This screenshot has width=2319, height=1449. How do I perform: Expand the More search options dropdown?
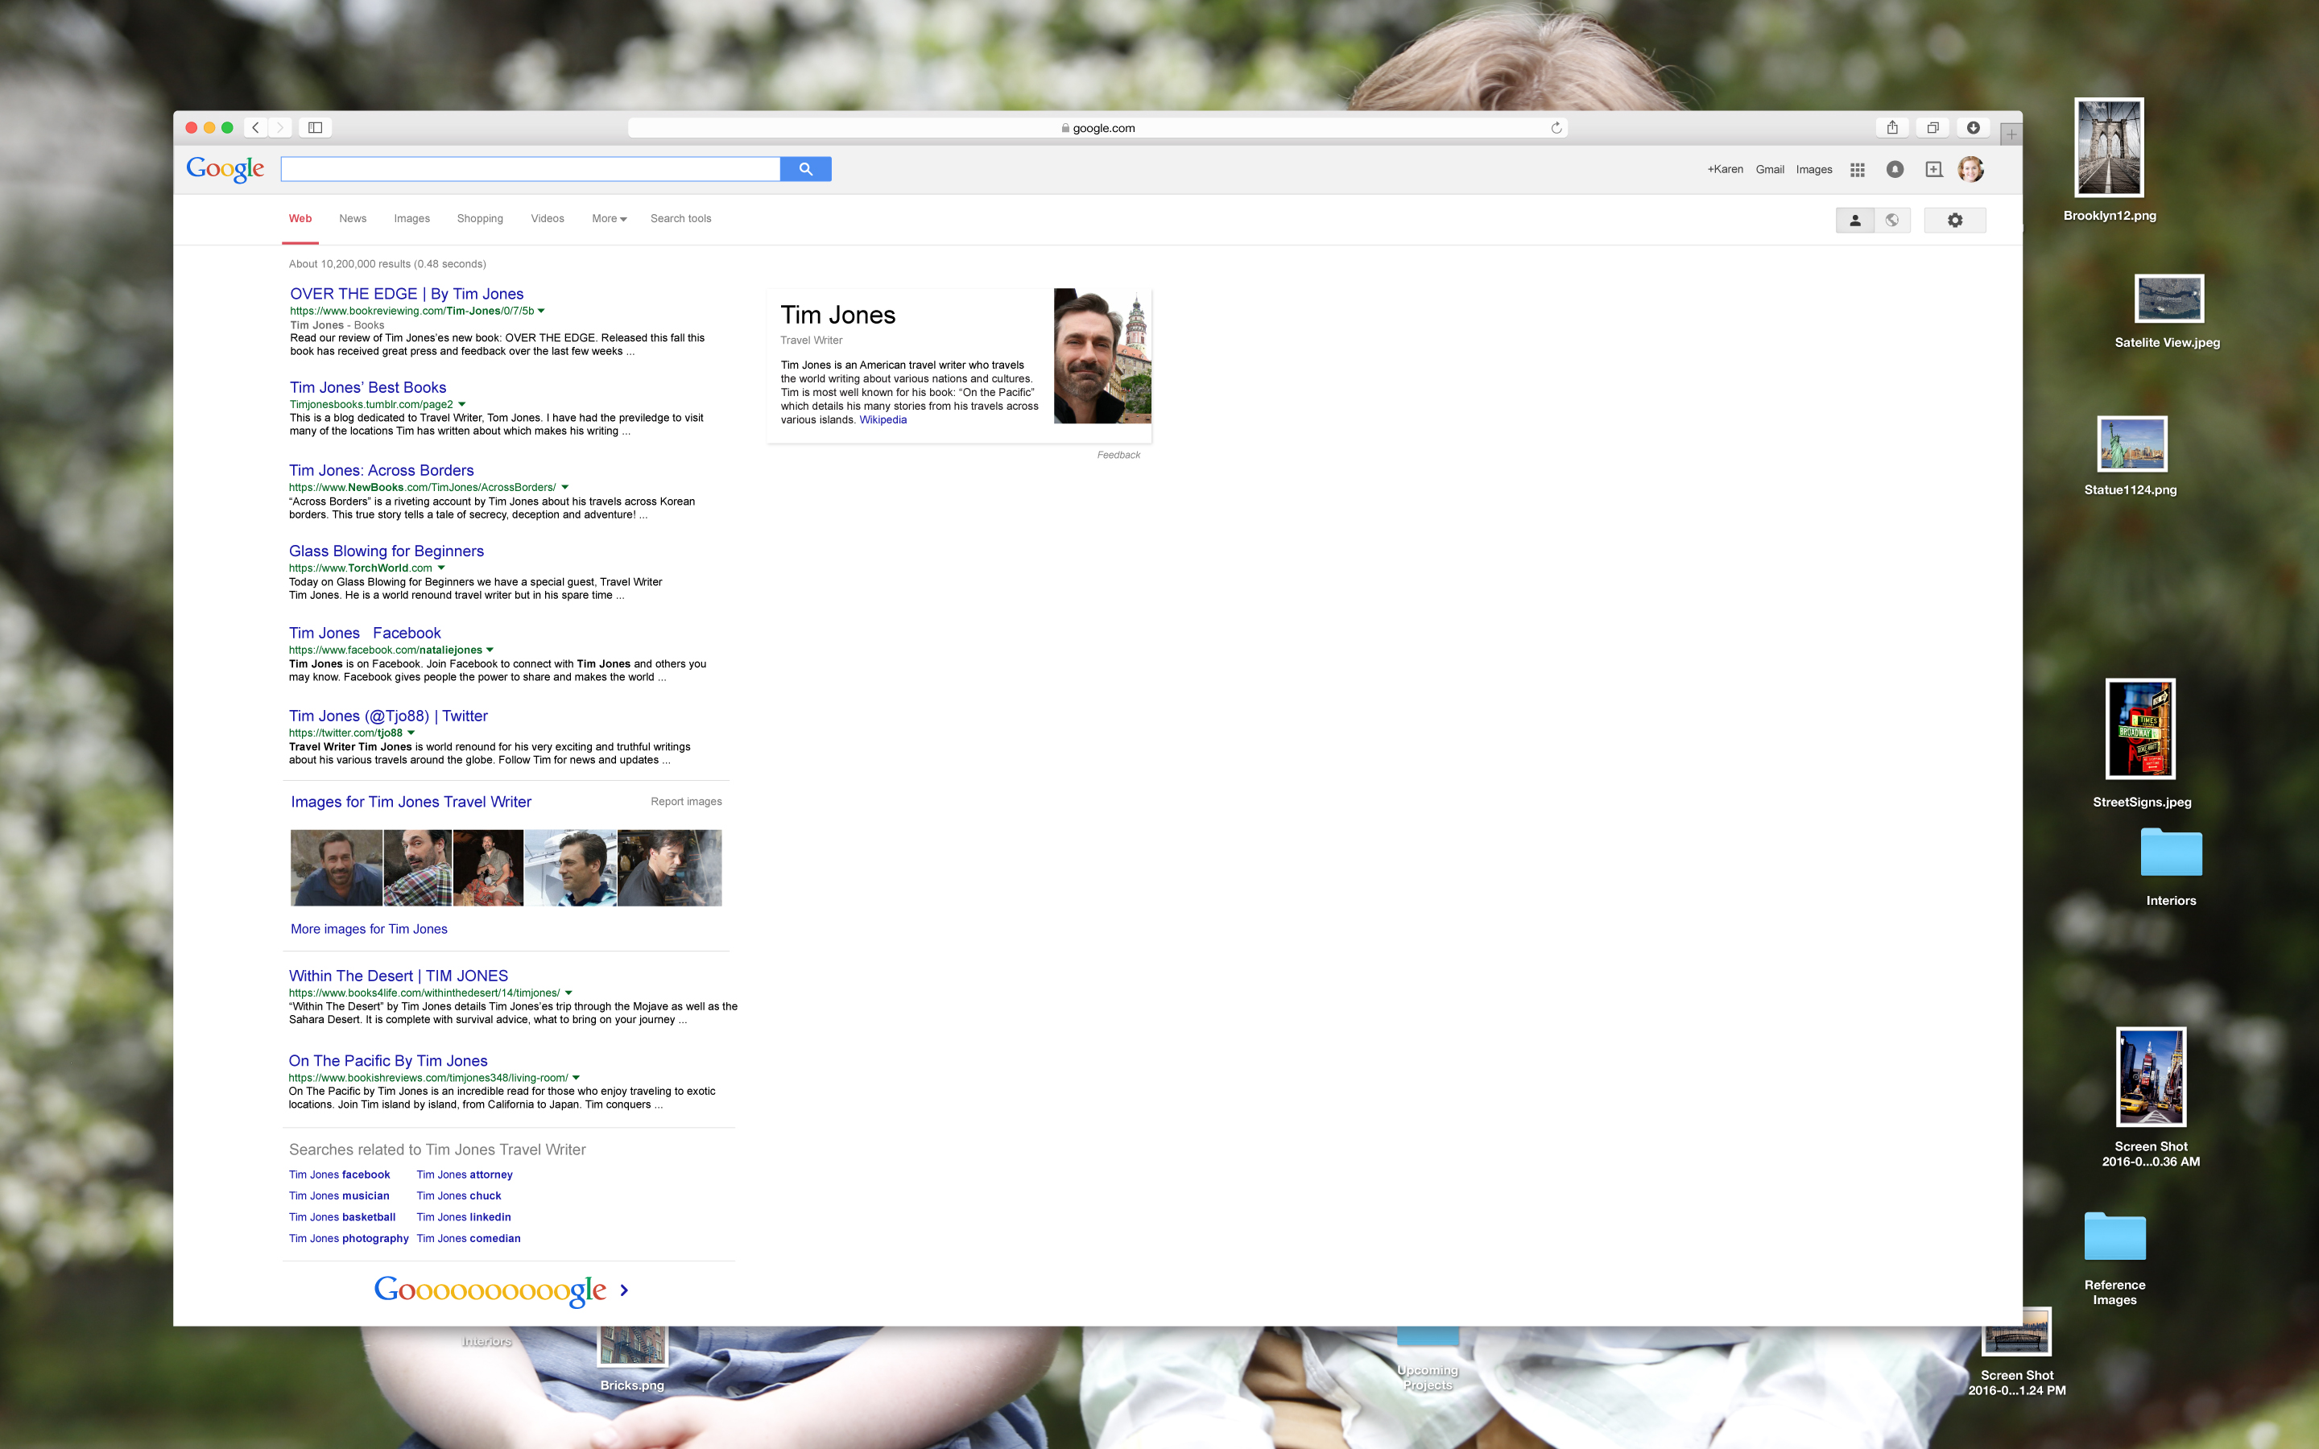click(x=609, y=218)
